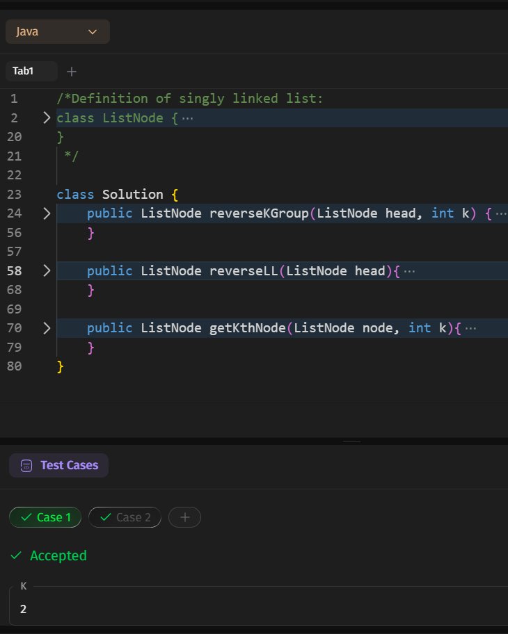This screenshot has height=634, width=508.
Task: Add a new editor tab with the plus icon
Action: pos(72,72)
